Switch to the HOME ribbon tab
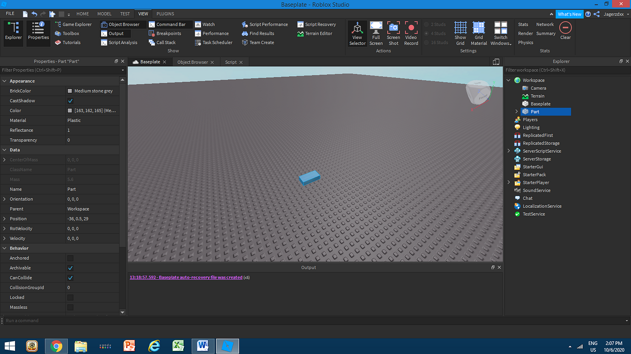This screenshot has width=631, height=354. point(83,14)
